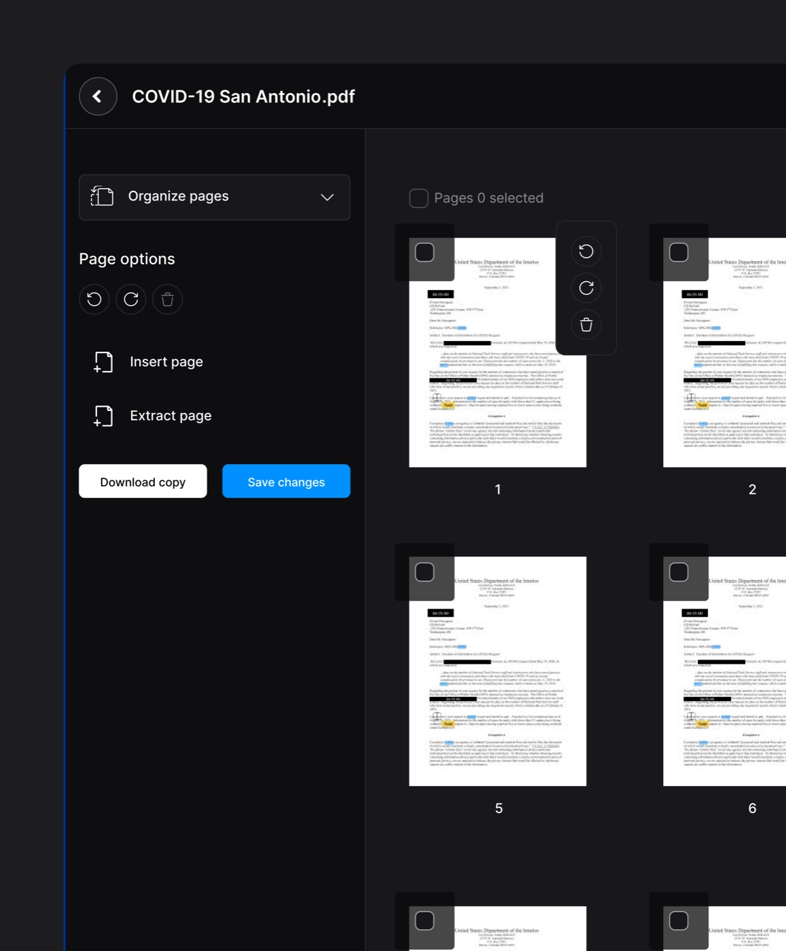This screenshot has height=951, width=786.
Task: Go back using the arrow button
Action: (98, 96)
